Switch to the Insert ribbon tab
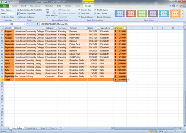The image size is (186, 133). click(x=24, y=6)
